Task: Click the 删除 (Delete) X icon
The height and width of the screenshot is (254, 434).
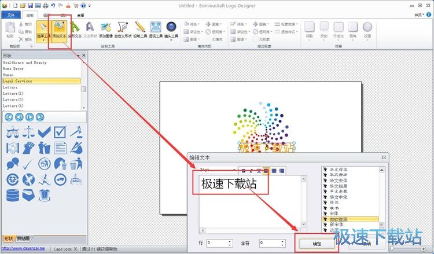Action: 25,39
